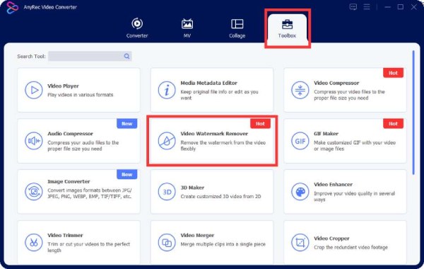The height and width of the screenshot is (269, 424).
Task: Open the Video Watermark Remover title
Action: point(214,134)
